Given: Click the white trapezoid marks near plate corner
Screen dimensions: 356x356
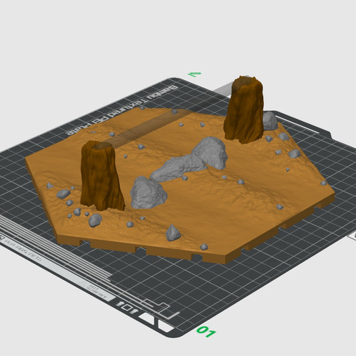Looking at the screenshot, I should [x=157, y=322].
